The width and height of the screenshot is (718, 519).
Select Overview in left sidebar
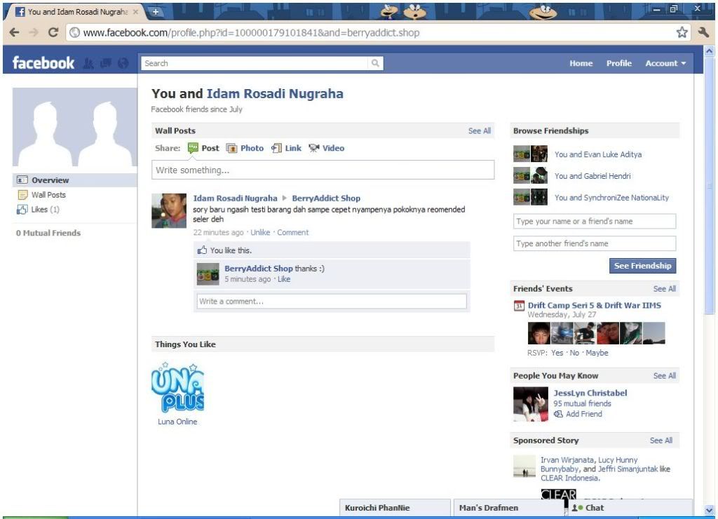tap(75, 180)
